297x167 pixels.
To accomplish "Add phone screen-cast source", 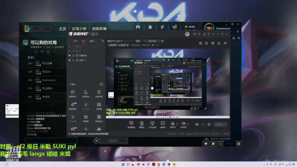I will [152, 125].
